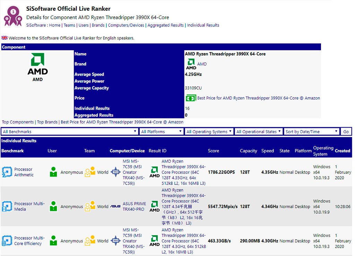Open the Top Components link

tap(18, 122)
